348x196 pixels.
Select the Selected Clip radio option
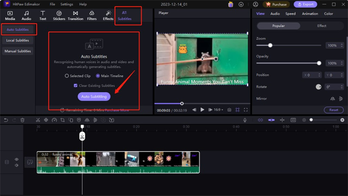click(x=67, y=76)
